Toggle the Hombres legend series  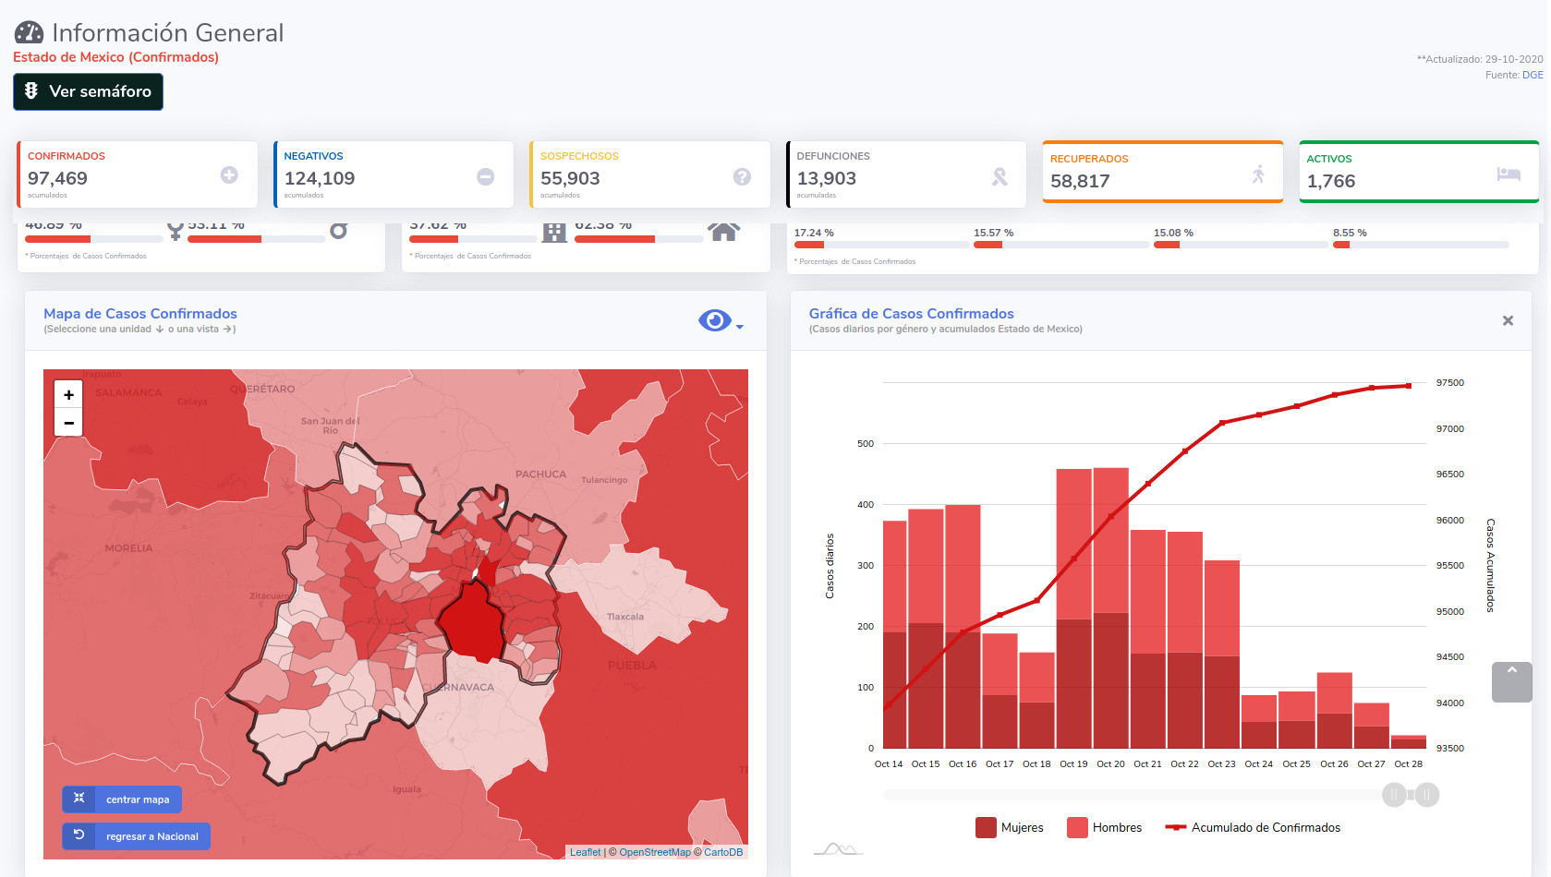point(1105,827)
